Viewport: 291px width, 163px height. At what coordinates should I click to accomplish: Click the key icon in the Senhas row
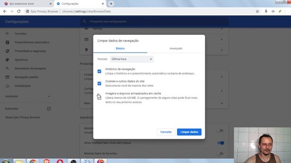click(86, 29)
